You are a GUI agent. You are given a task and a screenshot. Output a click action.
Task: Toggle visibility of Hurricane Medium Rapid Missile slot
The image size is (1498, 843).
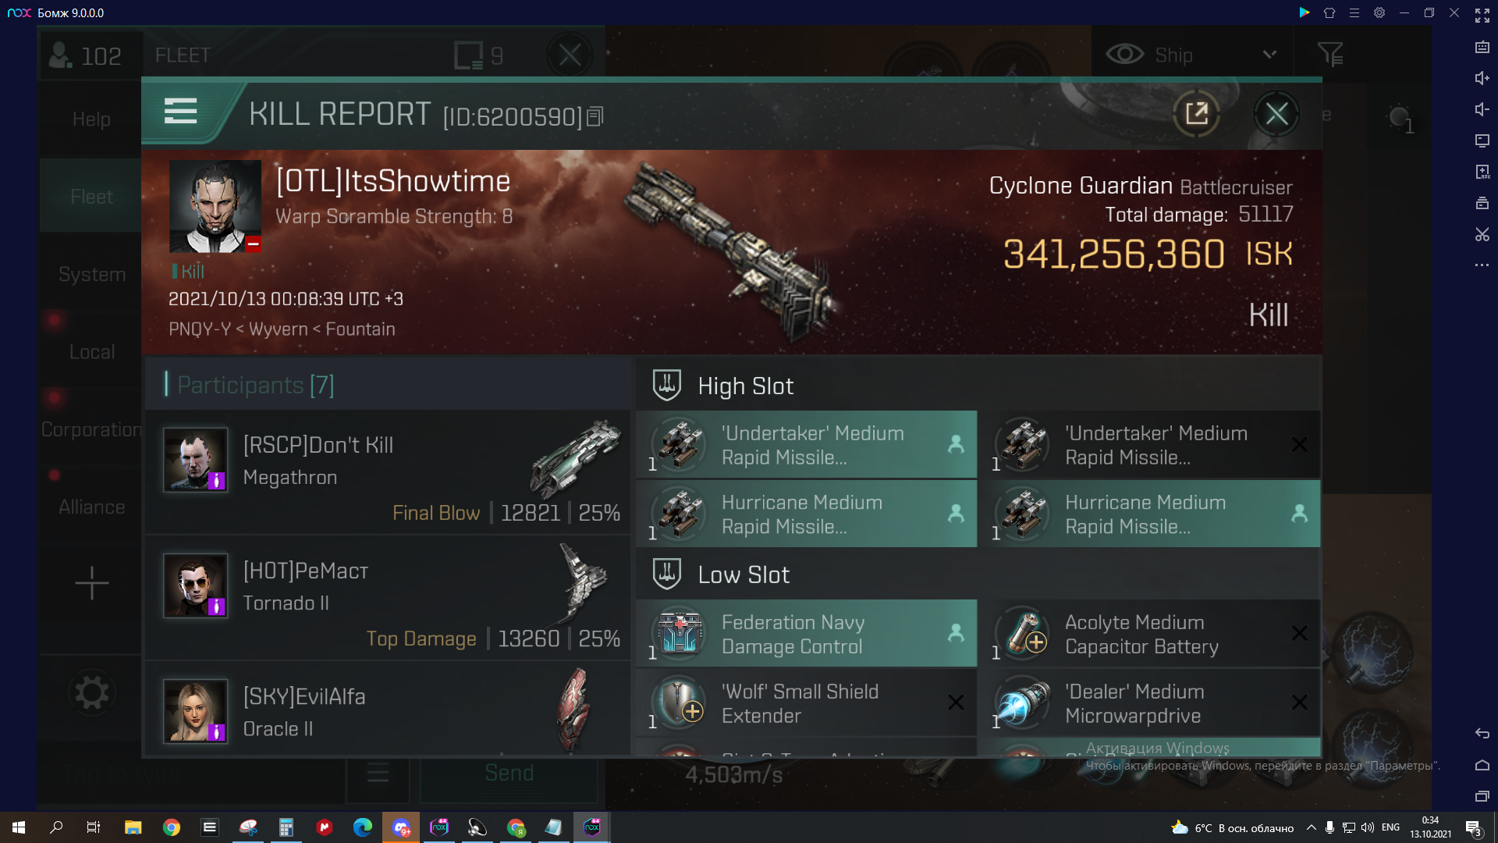[x=956, y=513]
